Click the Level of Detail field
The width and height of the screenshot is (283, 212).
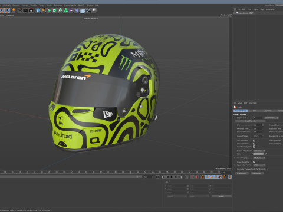pyautogui.click(x=258, y=136)
